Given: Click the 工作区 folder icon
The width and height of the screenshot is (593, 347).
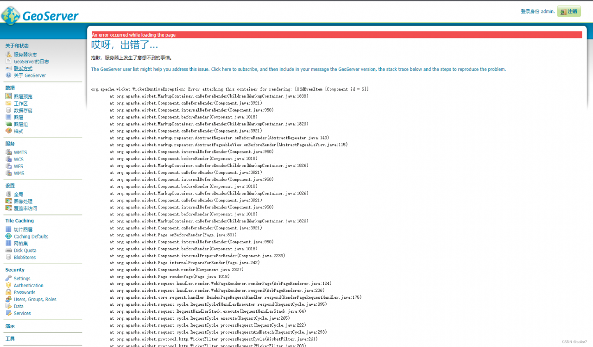Looking at the screenshot, I should tap(8, 103).
